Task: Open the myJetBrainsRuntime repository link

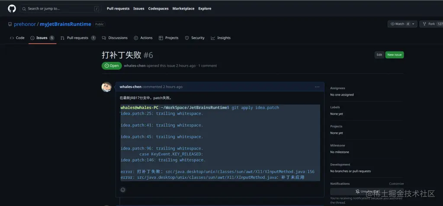Action: click(x=66, y=24)
